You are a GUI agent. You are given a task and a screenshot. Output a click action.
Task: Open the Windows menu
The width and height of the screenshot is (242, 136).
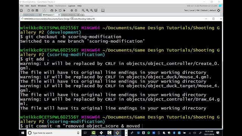[x=42, y=6]
